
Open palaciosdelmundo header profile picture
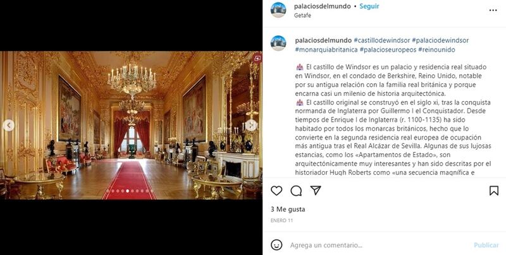[278, 9]
